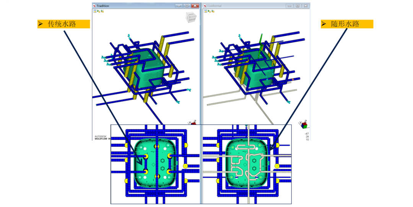This screenshot has height=207, width=413.
Task: Click the XYZ axis triad in Conformal viewport
Action: [304, 124]
